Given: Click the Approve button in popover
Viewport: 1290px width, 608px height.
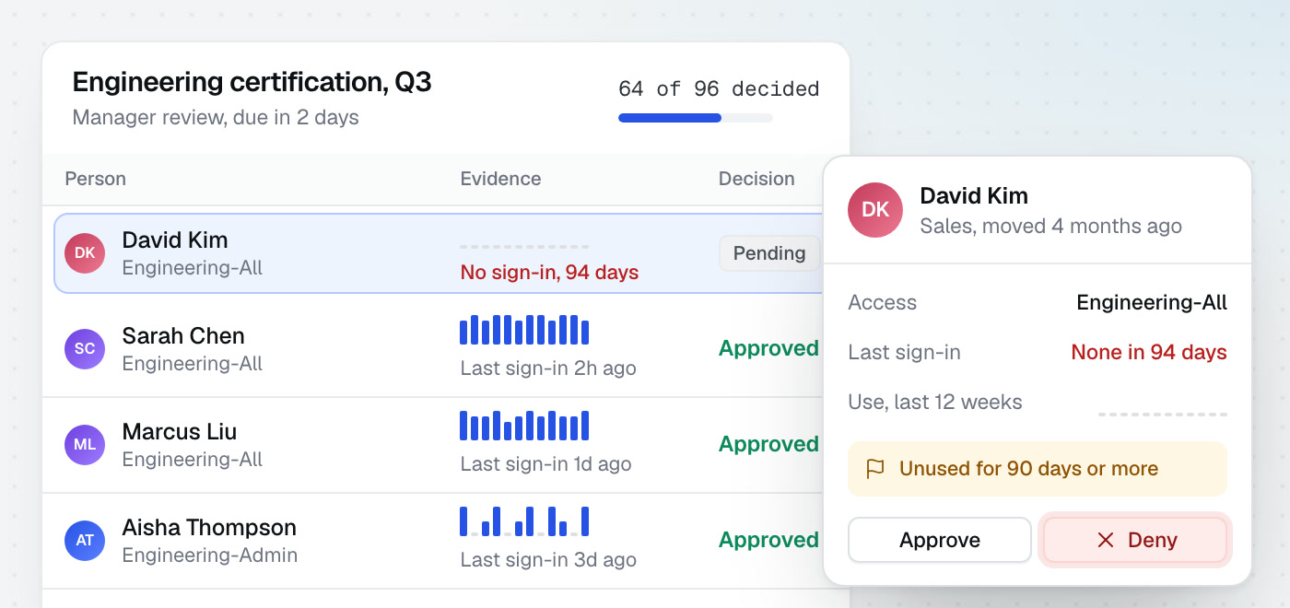Looking at the screenshot, I should [x=940, y=540].
